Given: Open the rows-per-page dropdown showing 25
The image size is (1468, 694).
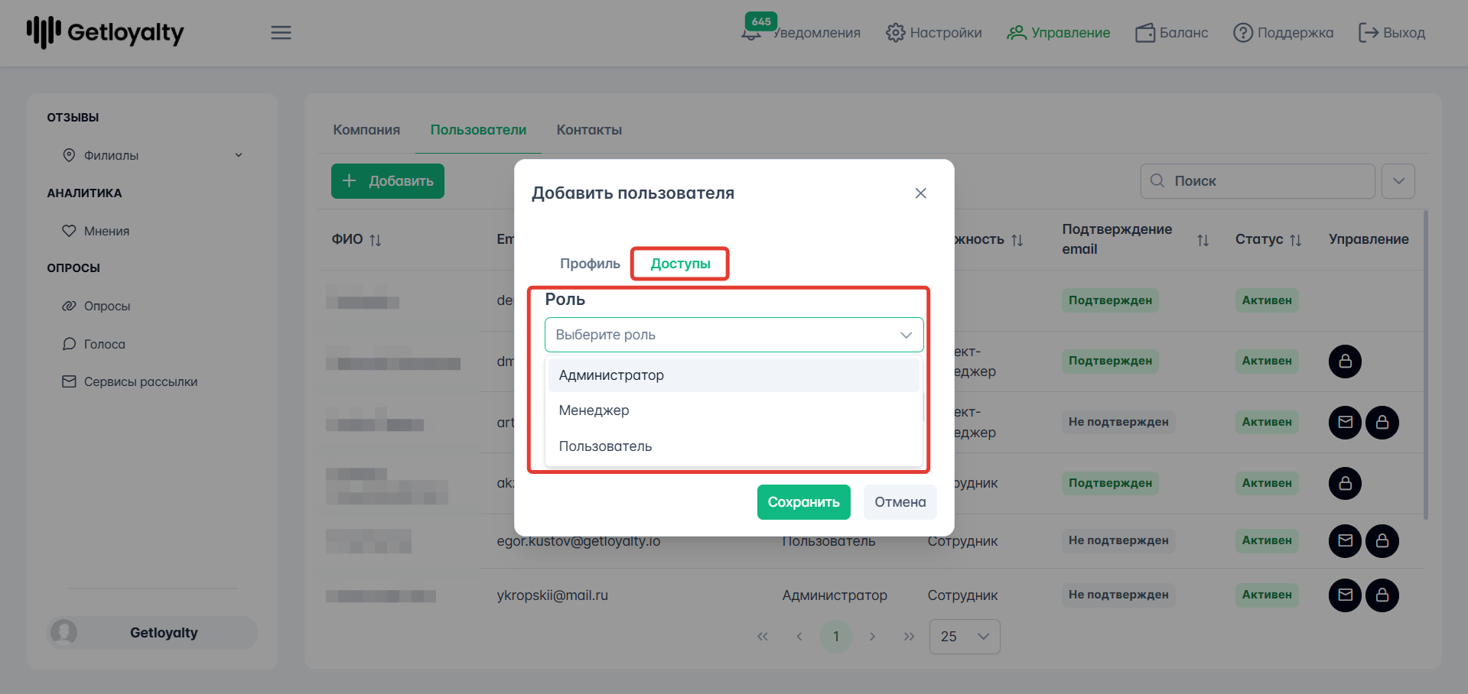Looking at the screenshot, I should coord(964,637).
